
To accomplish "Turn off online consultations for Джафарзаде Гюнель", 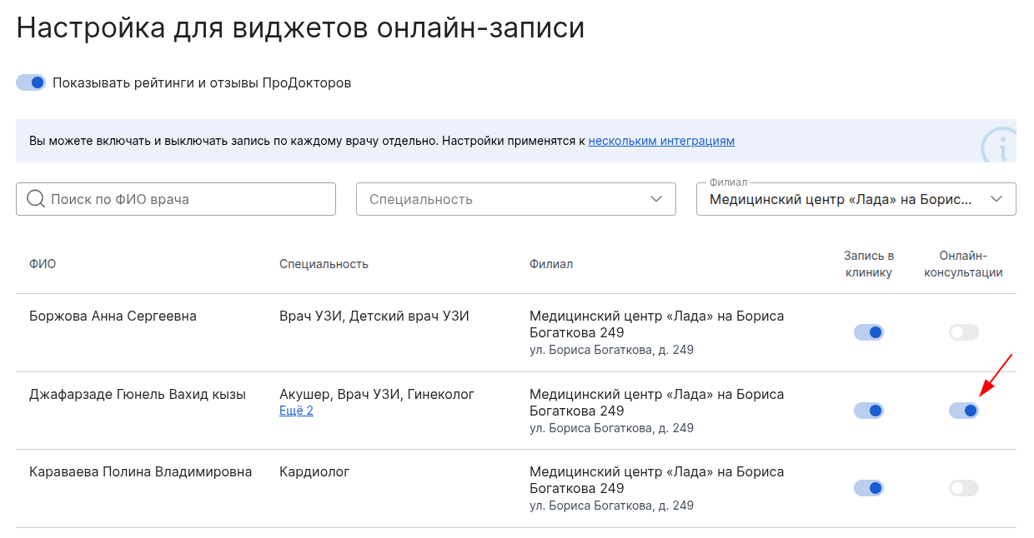I will tap(963, 411).
